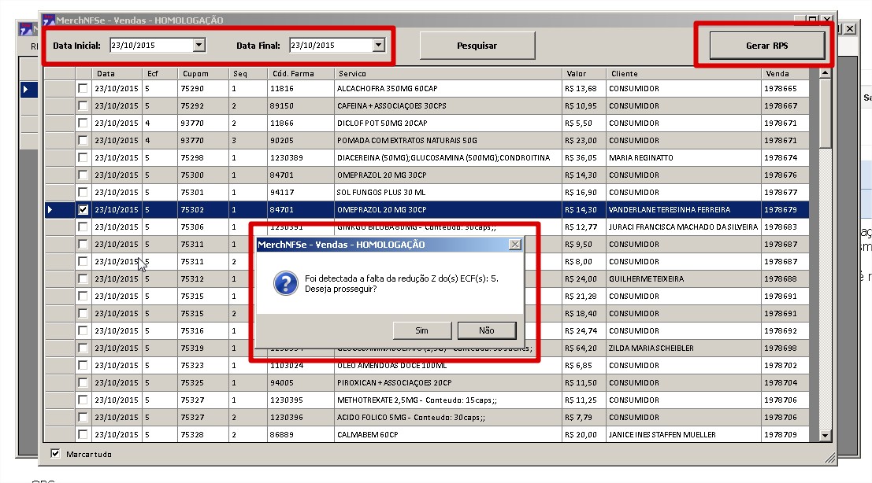Select the MARIA REGINATTO client row
The height and width of the screenshot is (483, 872).
[x=682, y=158]
